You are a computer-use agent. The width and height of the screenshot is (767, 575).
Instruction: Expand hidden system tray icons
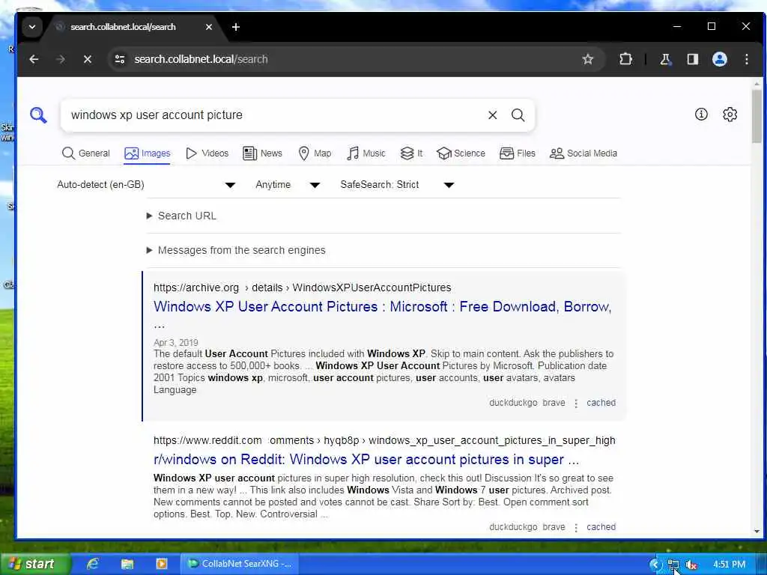[654, 565]
